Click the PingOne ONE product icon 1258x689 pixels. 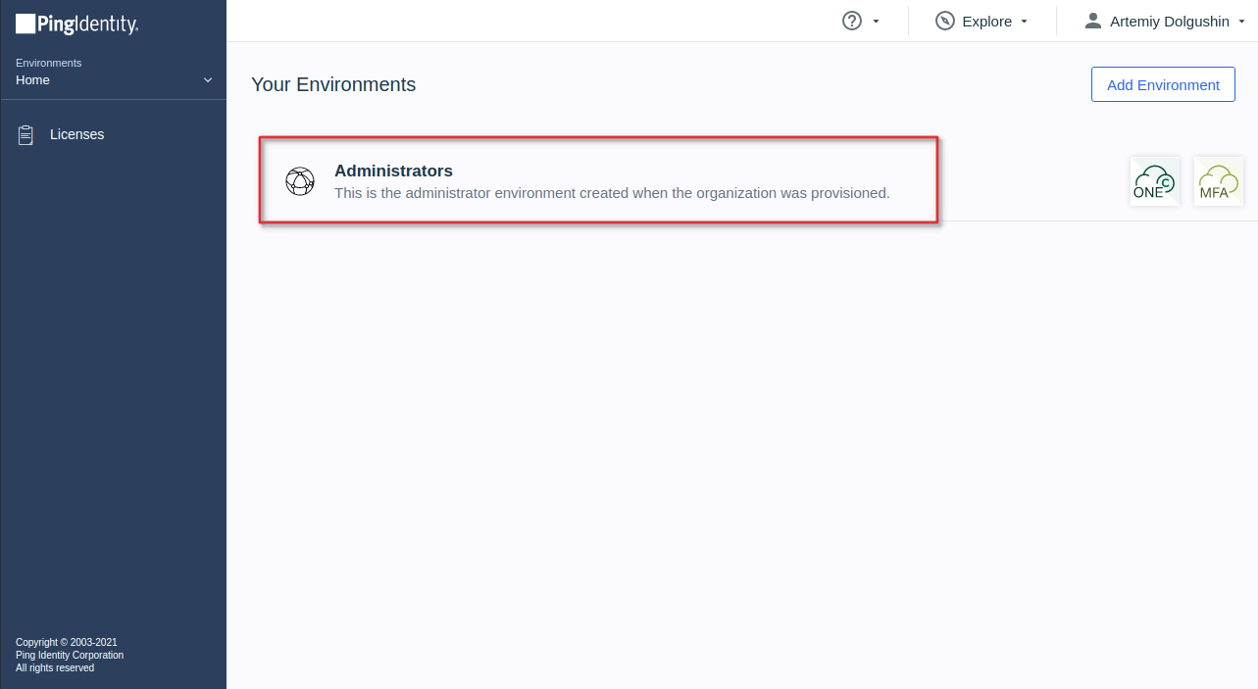point(1155,181)
